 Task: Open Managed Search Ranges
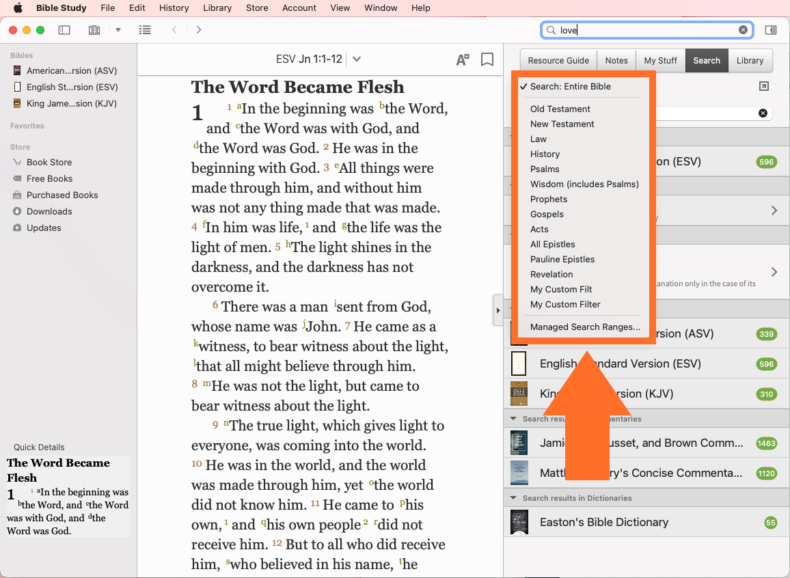(585, 327)
